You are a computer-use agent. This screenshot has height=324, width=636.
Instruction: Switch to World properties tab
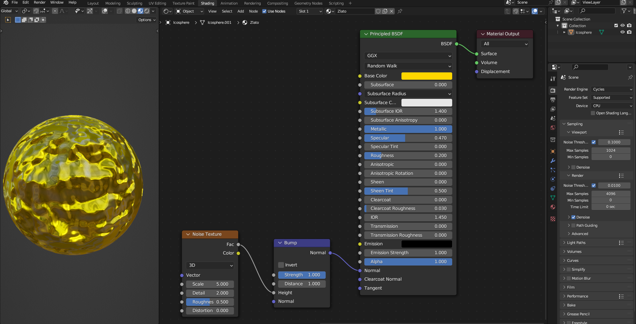coord(553,128)
